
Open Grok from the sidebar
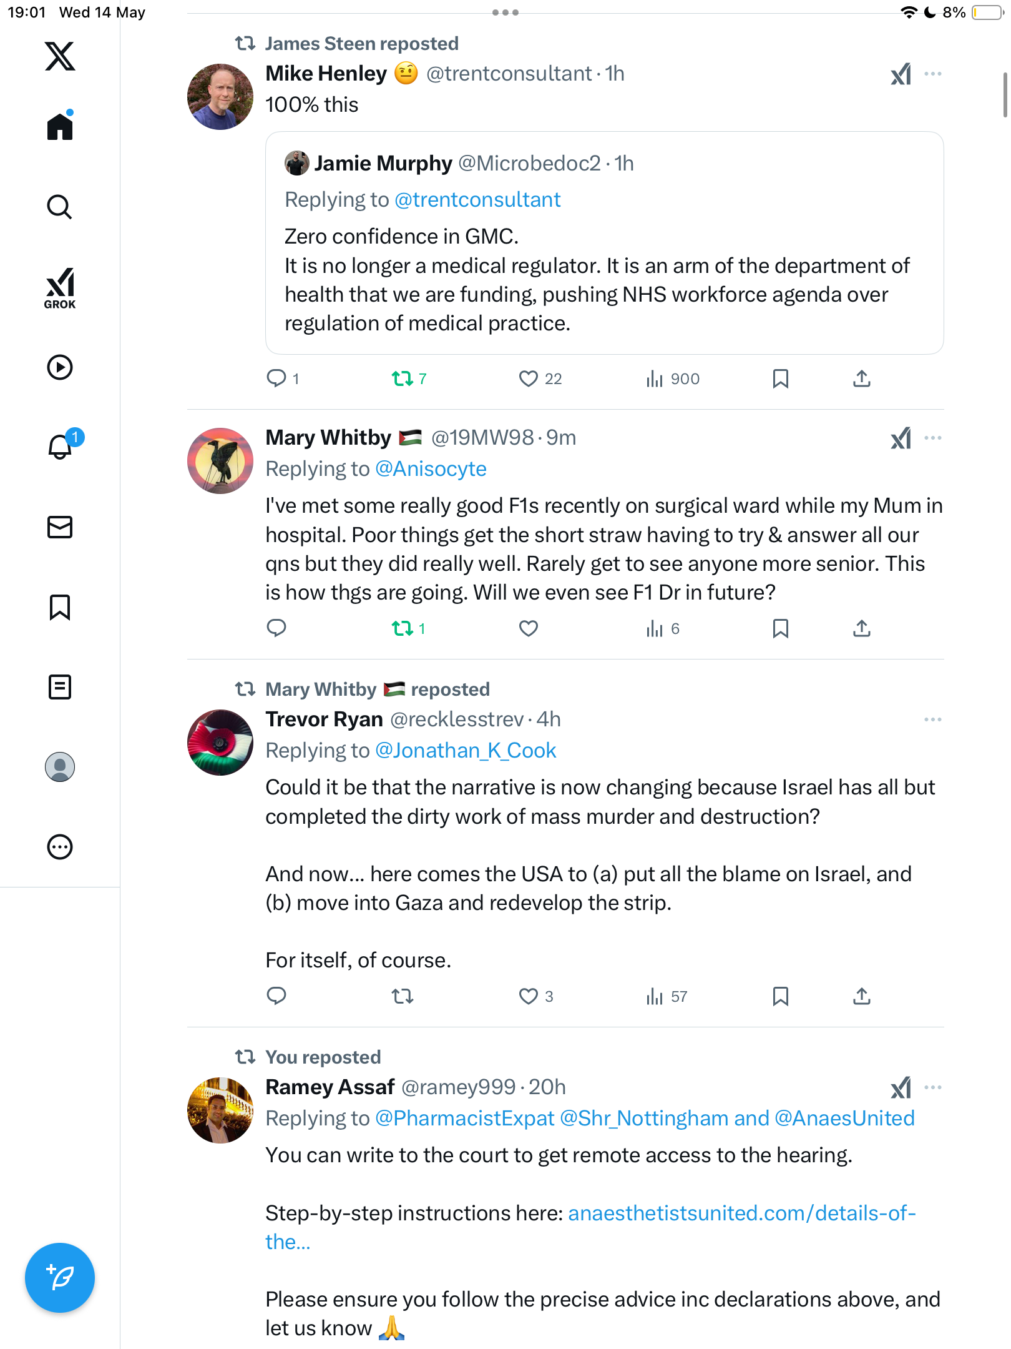60,288
